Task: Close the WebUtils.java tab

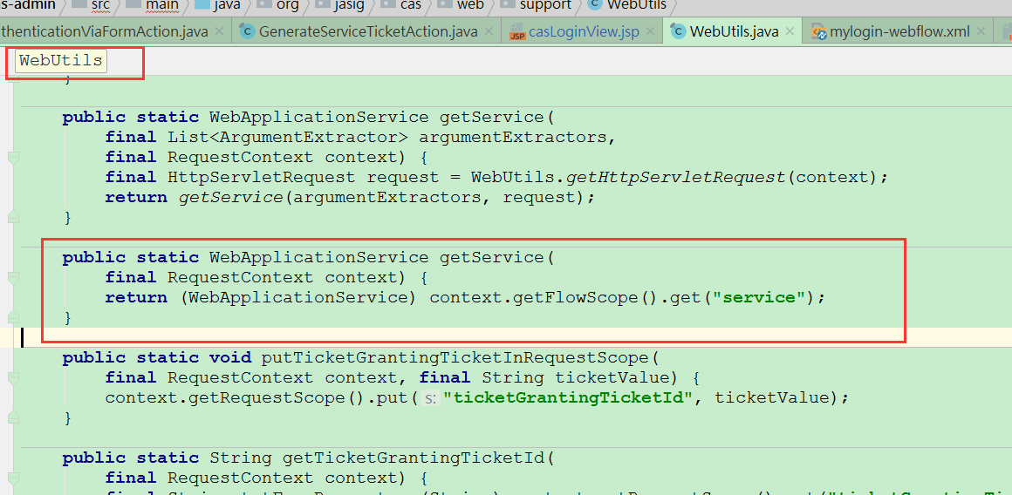Action: [791, 31]
